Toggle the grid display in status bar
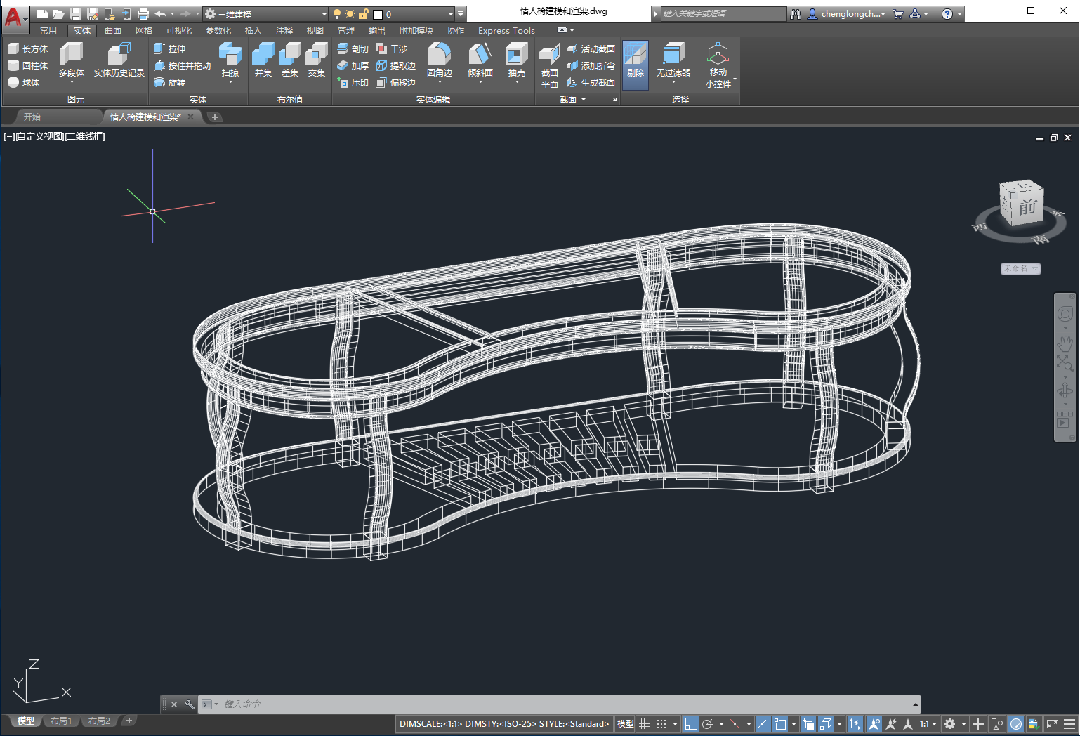 [644, 723]
